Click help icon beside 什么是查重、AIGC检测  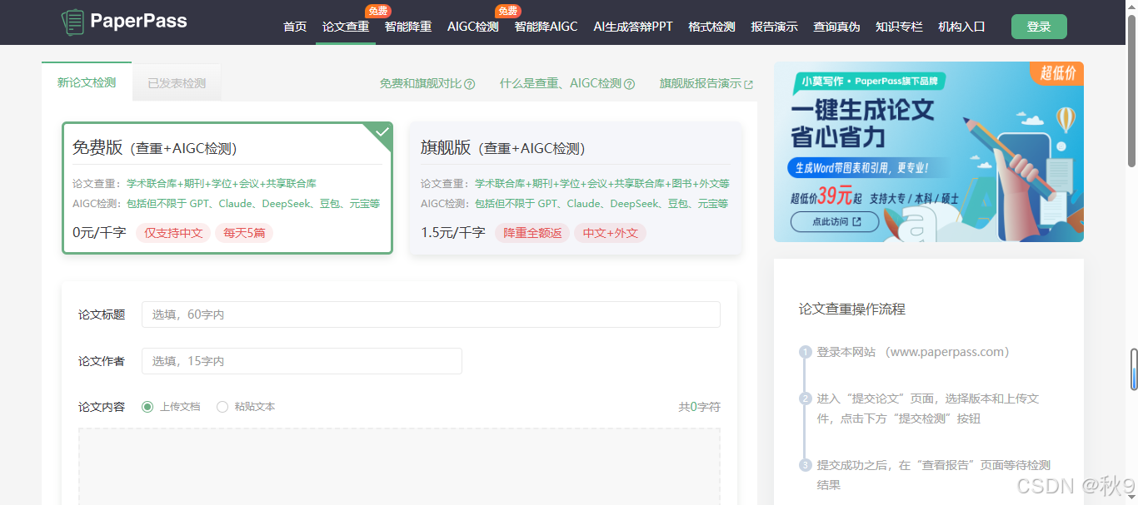630,84
